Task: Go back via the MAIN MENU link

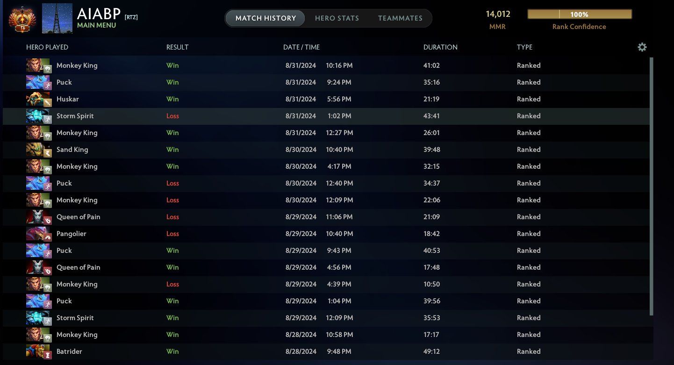Action: (x=97, y=25)
